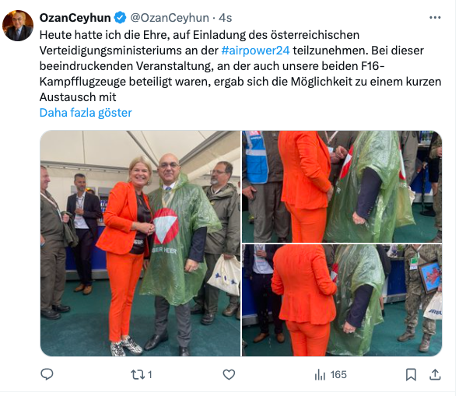This screenshot has width=459, height=396.
Task: Open the share upload arrow icon
Action: 436,375
